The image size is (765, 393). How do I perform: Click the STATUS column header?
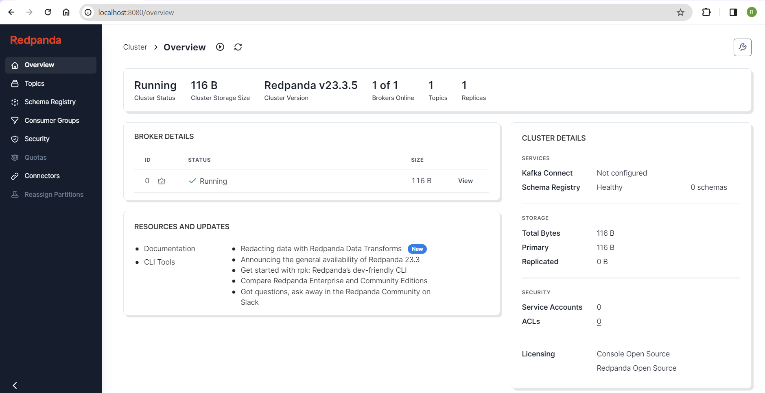click(x=199, y=160)
